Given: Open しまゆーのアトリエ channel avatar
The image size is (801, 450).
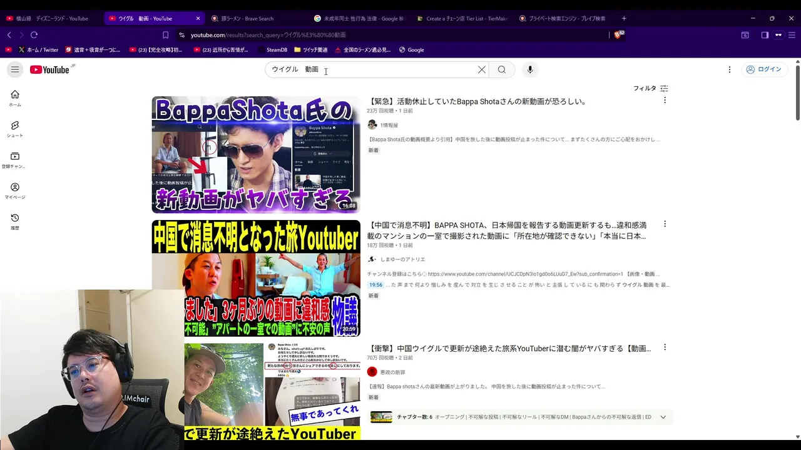Looking at the screenshot, I should pos(372,259).
